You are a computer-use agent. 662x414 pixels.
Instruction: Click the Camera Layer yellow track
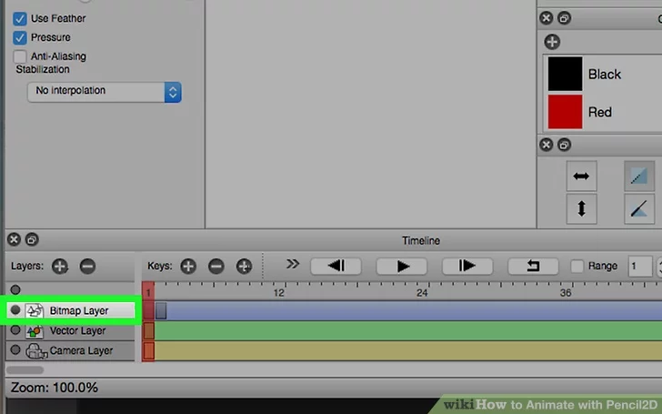[408, 350]
